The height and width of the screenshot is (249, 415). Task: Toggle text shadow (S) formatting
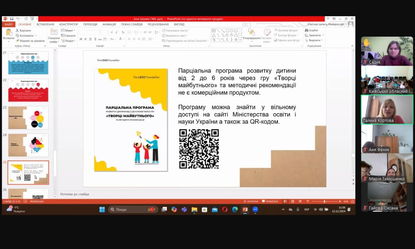click(95, 39)
